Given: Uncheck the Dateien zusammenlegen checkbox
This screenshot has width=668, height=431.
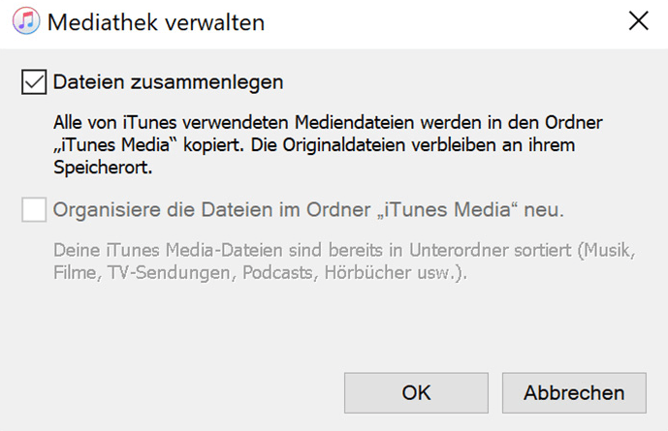Looking at the screenshot, I should click(x=34, y=82).
